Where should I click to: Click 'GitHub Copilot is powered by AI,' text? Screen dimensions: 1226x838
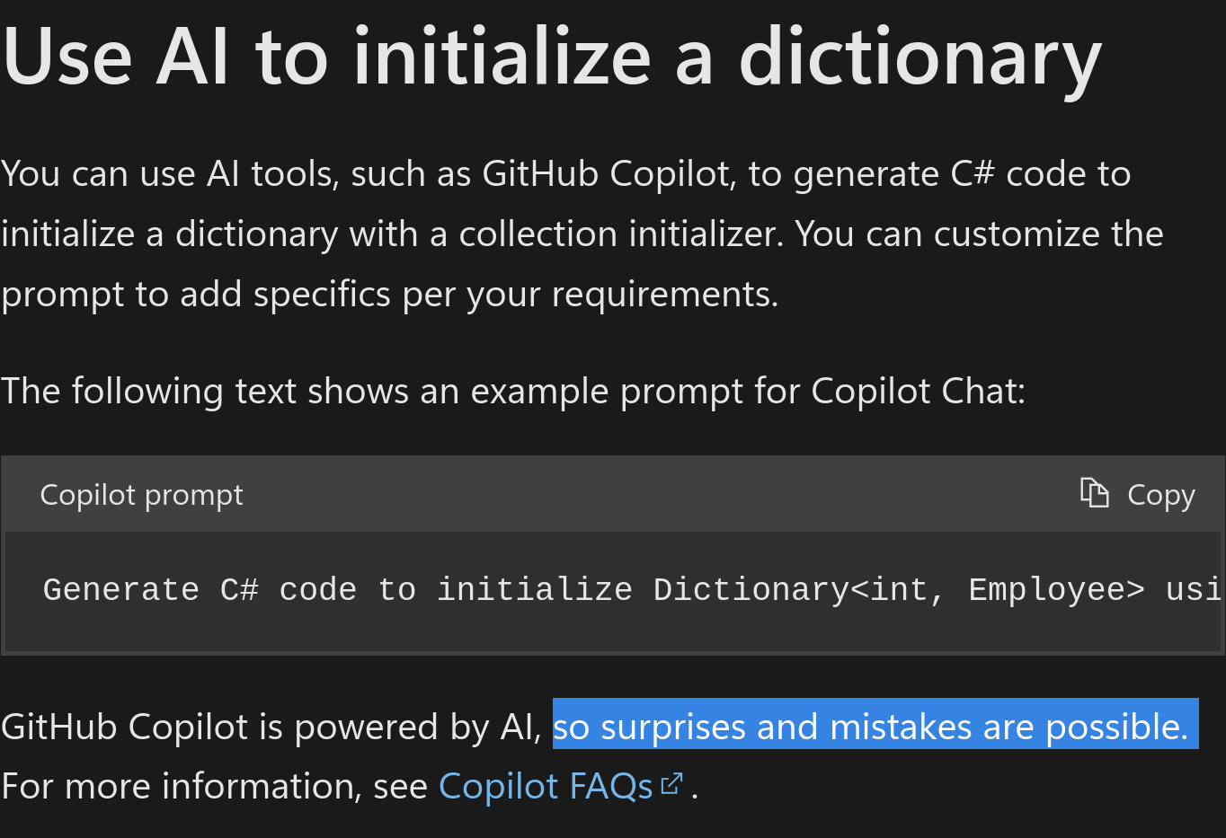pos(270,727)
